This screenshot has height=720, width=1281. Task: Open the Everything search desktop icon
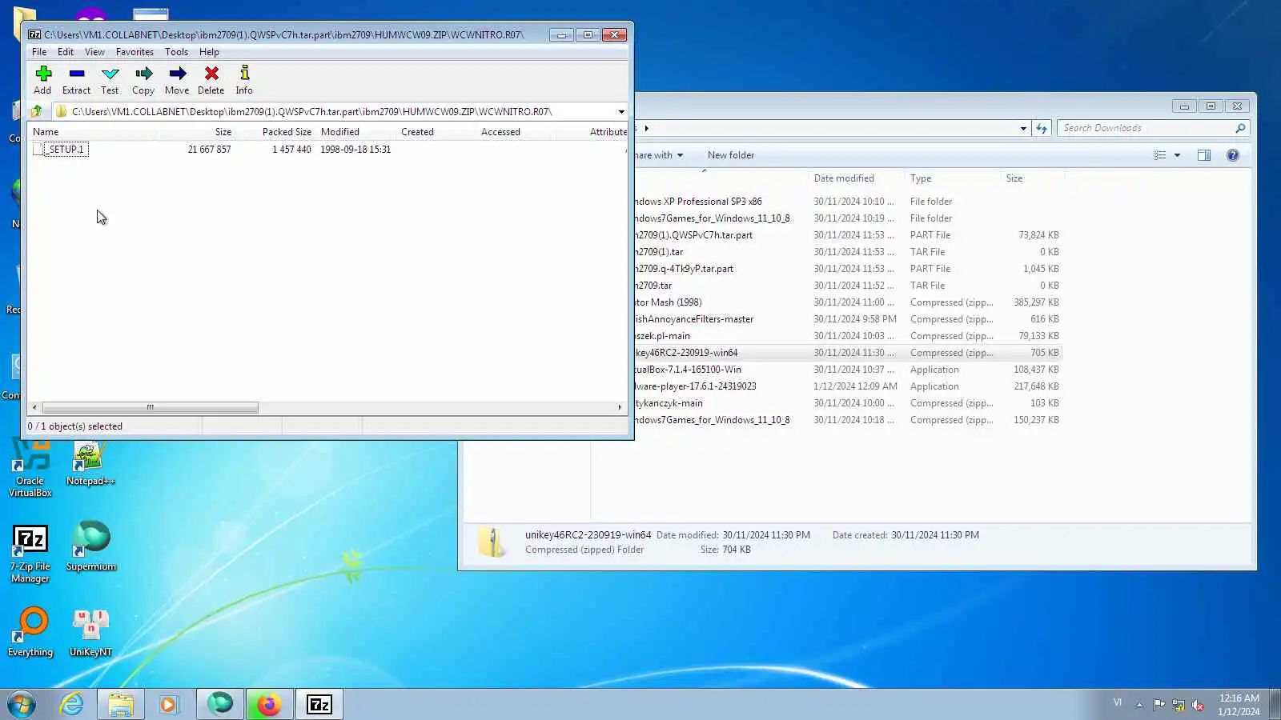[30, 632]
